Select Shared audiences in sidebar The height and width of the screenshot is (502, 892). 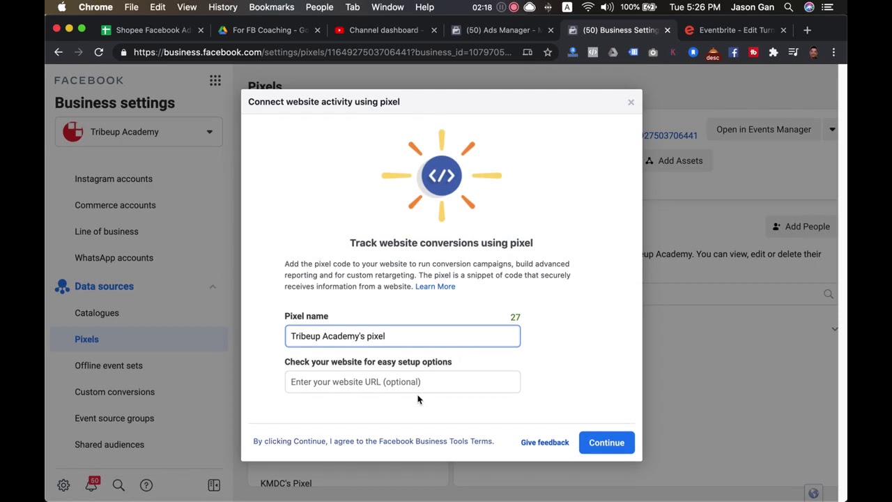[x=109, y=445]
